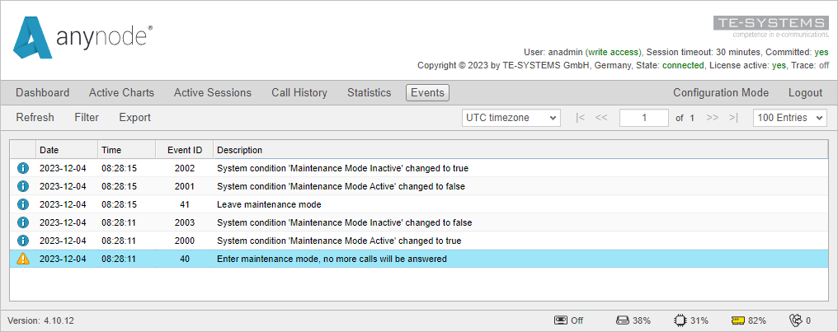Open the 100 Entries dropdown
This screenshot has width=838, height=332.
pyautogui.click(x=790, y=118)
